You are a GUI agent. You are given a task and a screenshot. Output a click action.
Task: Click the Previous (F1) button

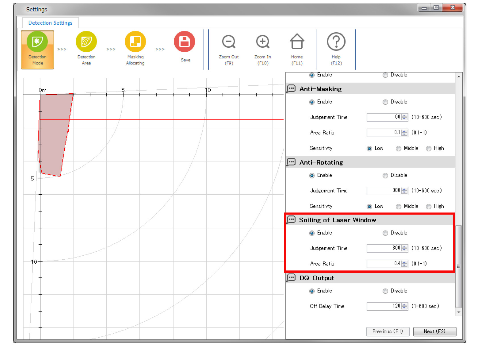pos(387,331)
